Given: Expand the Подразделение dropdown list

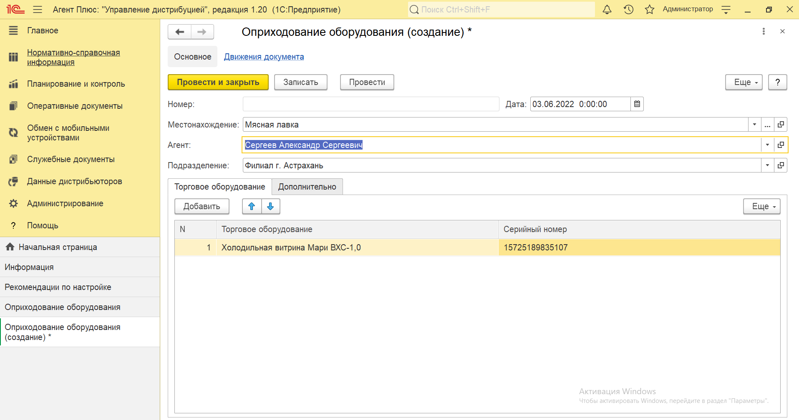Looking at the screenshot, I should pyautogui.click(x=767, y=165).
